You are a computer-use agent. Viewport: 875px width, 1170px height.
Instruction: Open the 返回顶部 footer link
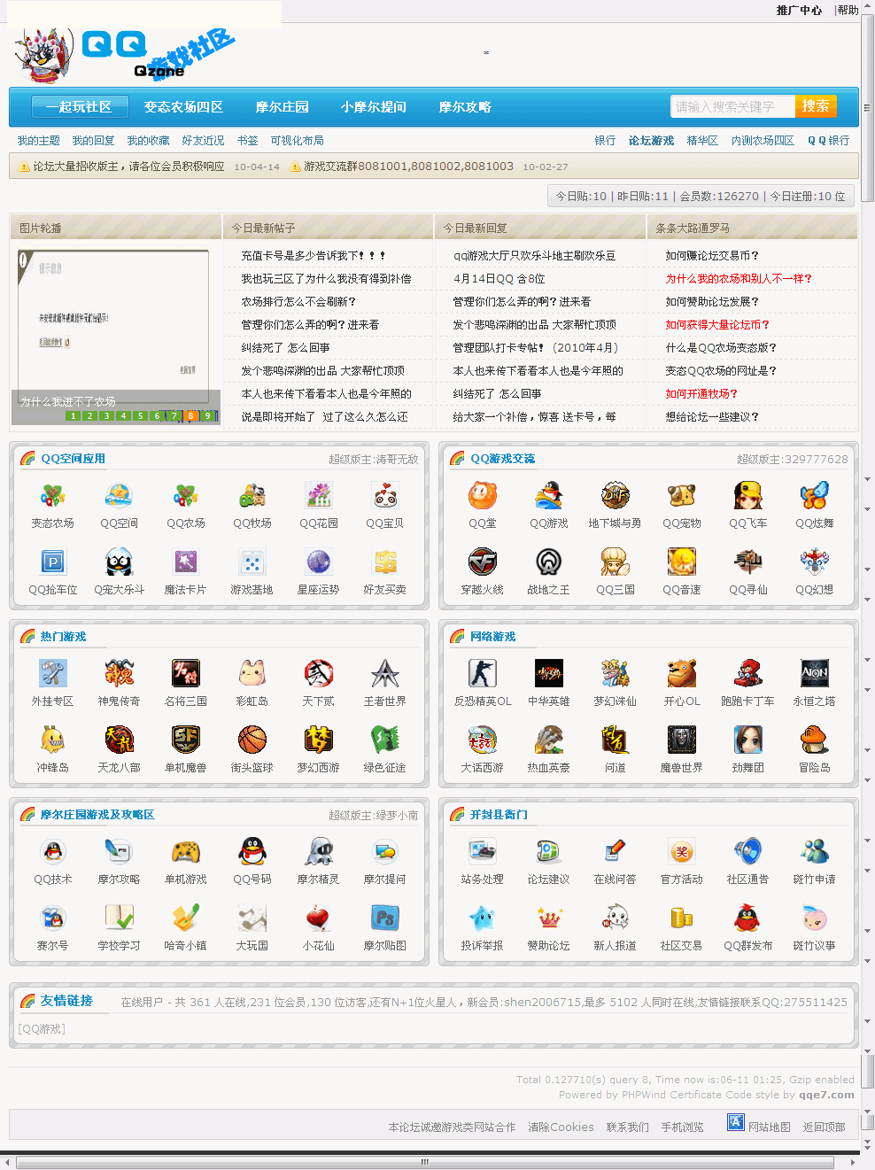pos(824,1127)
